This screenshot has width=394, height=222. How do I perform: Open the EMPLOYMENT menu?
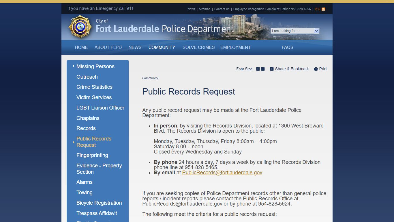click(x=235, y=47)
